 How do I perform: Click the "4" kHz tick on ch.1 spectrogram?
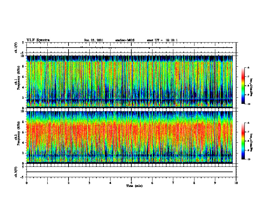(24, 87)
